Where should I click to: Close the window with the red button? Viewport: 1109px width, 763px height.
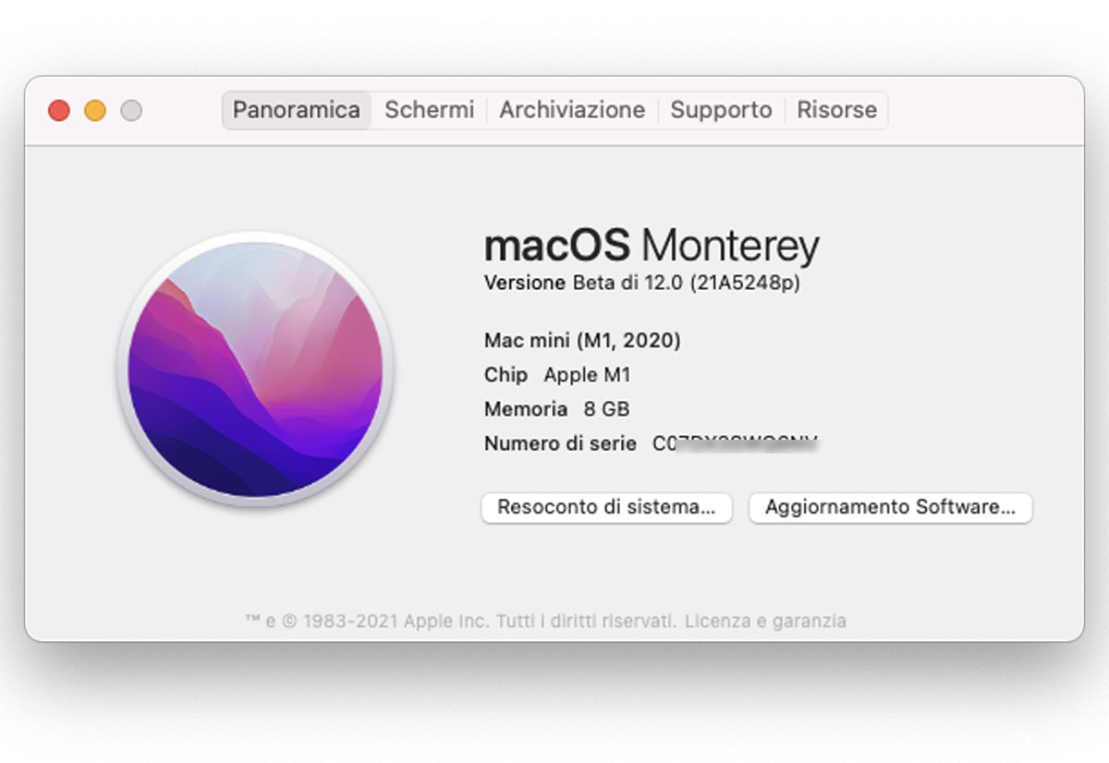[x=59, y=111]
